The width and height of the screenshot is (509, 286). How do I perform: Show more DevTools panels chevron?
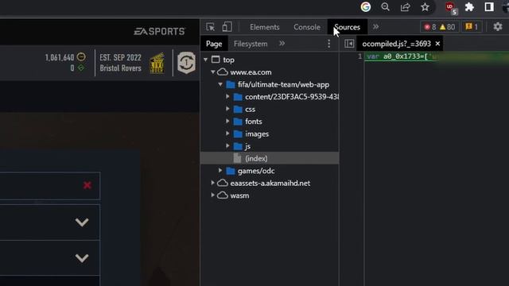click(x=375, y=27)
